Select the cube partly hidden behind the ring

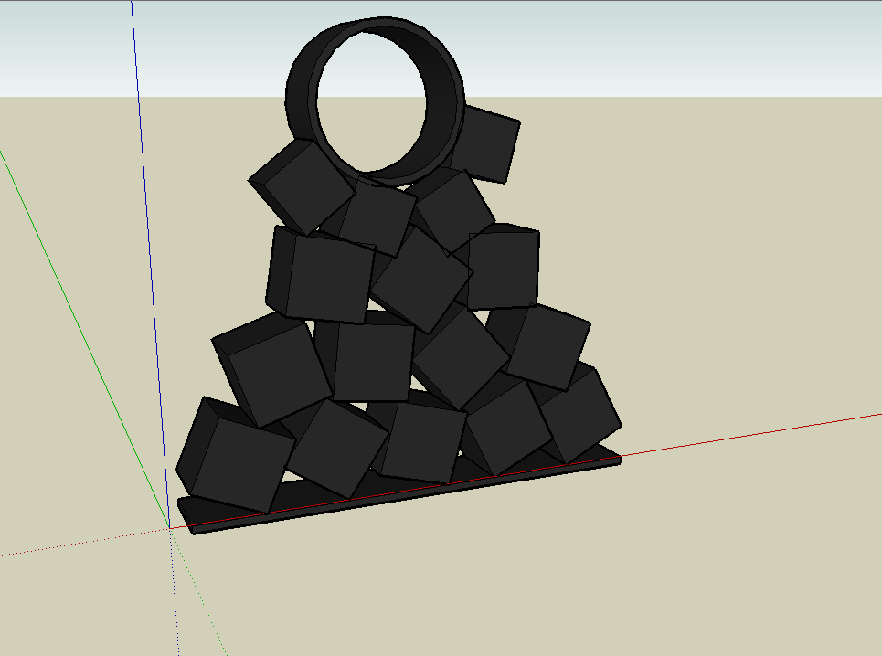tap(486, 145)
